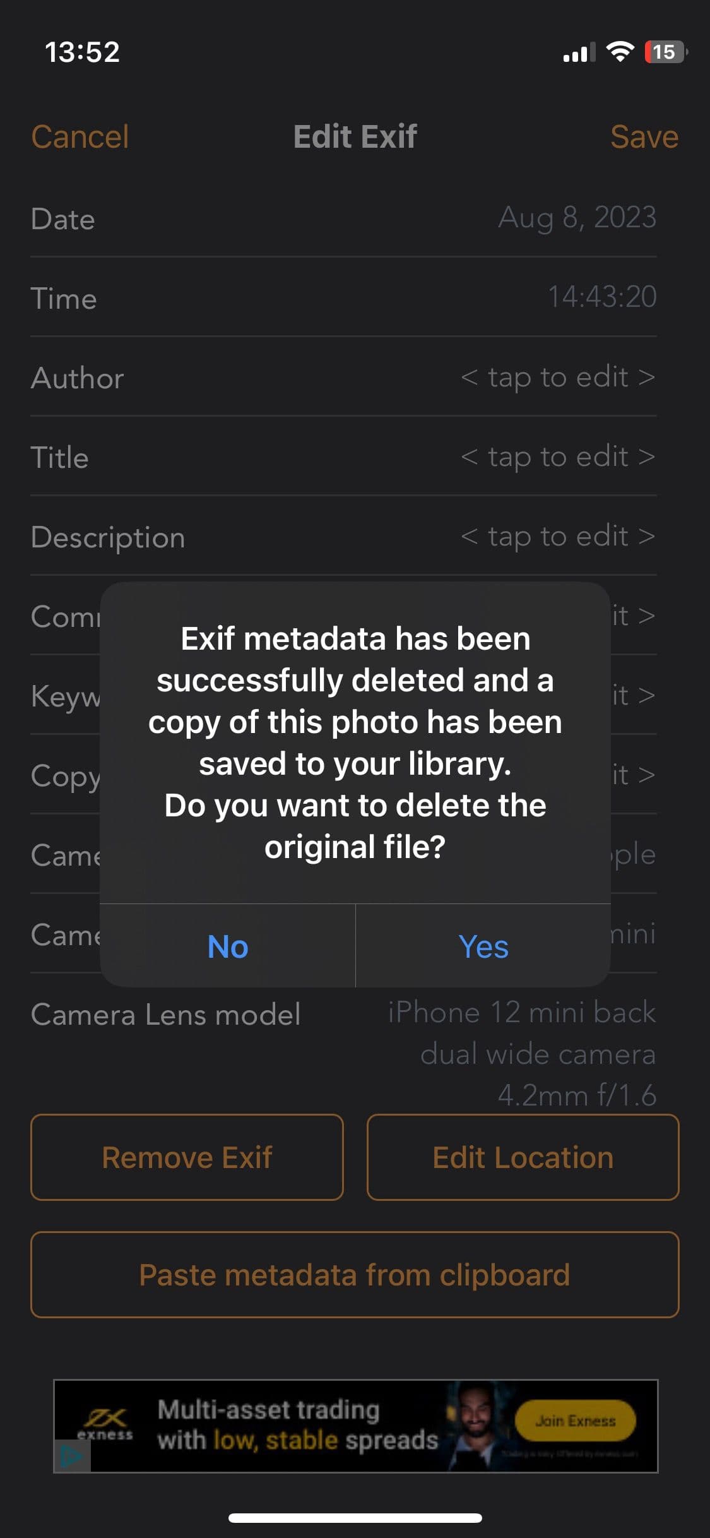
Task: Confirm deletion by tapping Yes
Action: pyautogui.click(x=483, y=946)
